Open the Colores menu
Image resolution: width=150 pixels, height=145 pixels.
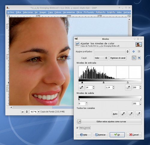point(58,12)
